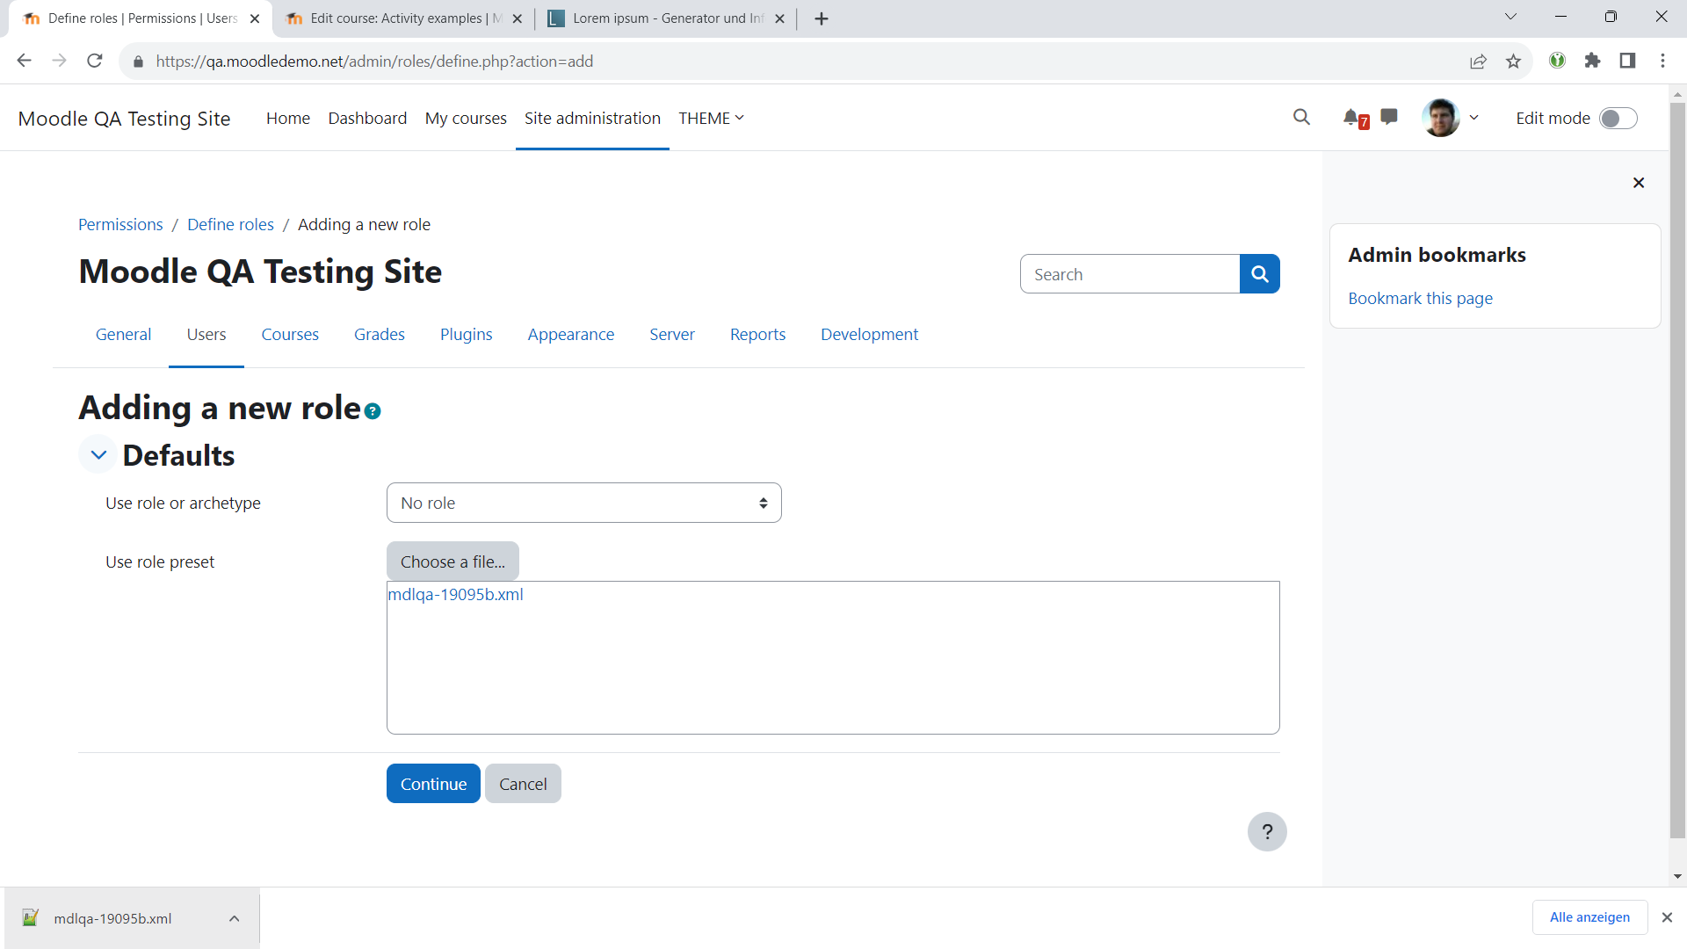
Task: Open the uploaded mdlqa-19095b.xml link
Action: (455, 595)
